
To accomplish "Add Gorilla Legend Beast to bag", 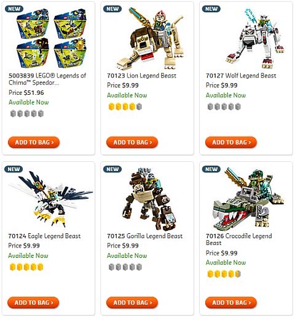I will click(132, 302).
